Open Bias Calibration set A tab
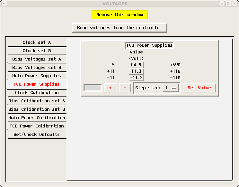 coord(37,101)
